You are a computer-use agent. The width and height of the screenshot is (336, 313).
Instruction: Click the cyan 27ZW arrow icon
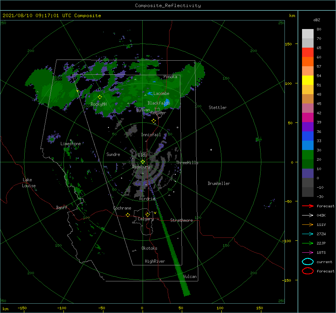pos(308,234)
